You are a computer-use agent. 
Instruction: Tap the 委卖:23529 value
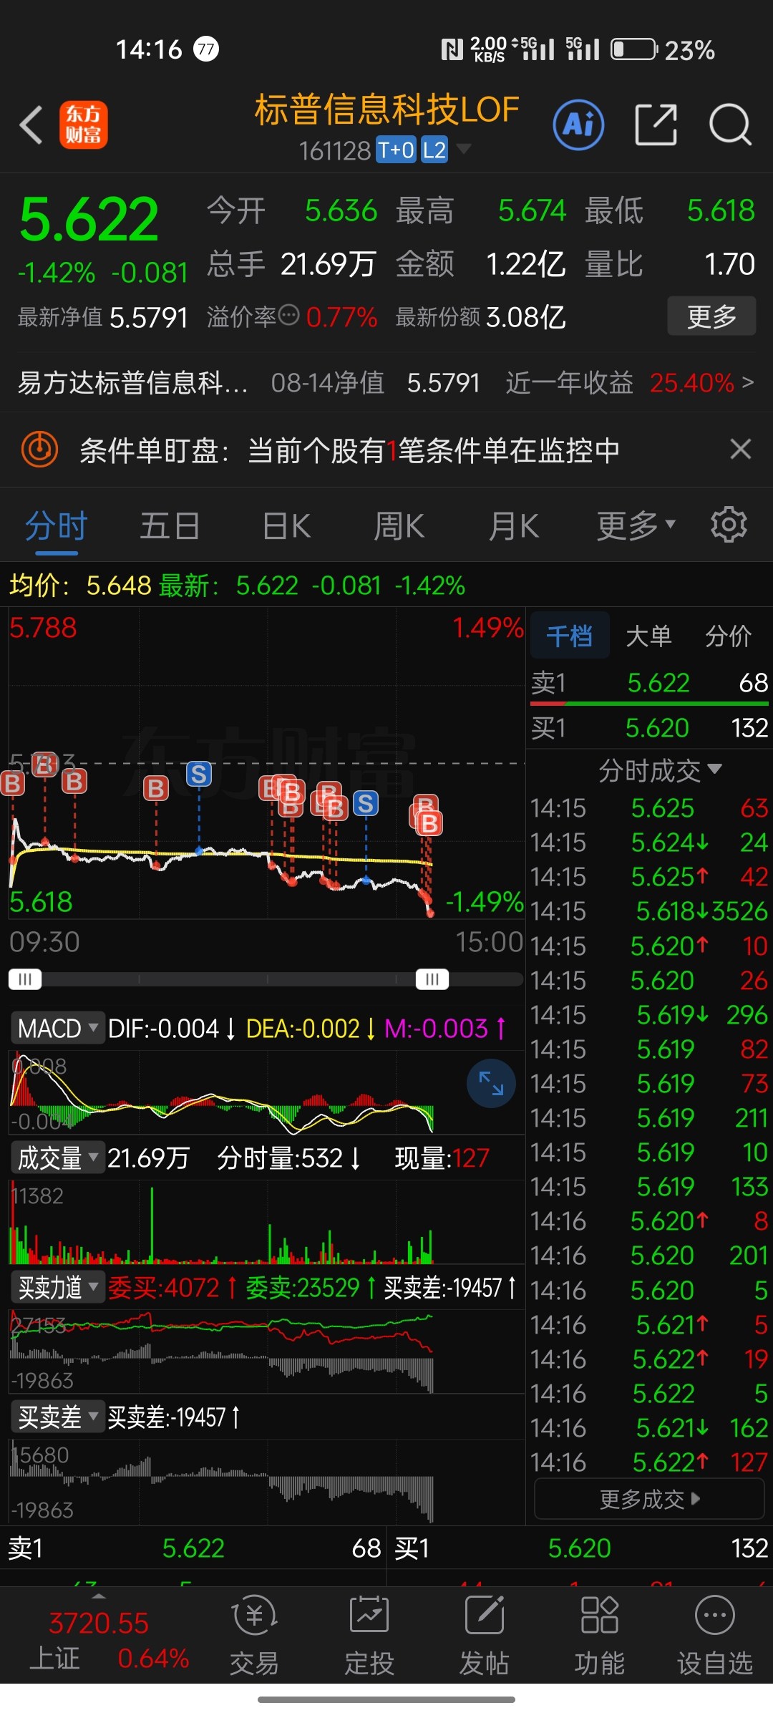click(303, 1288)
